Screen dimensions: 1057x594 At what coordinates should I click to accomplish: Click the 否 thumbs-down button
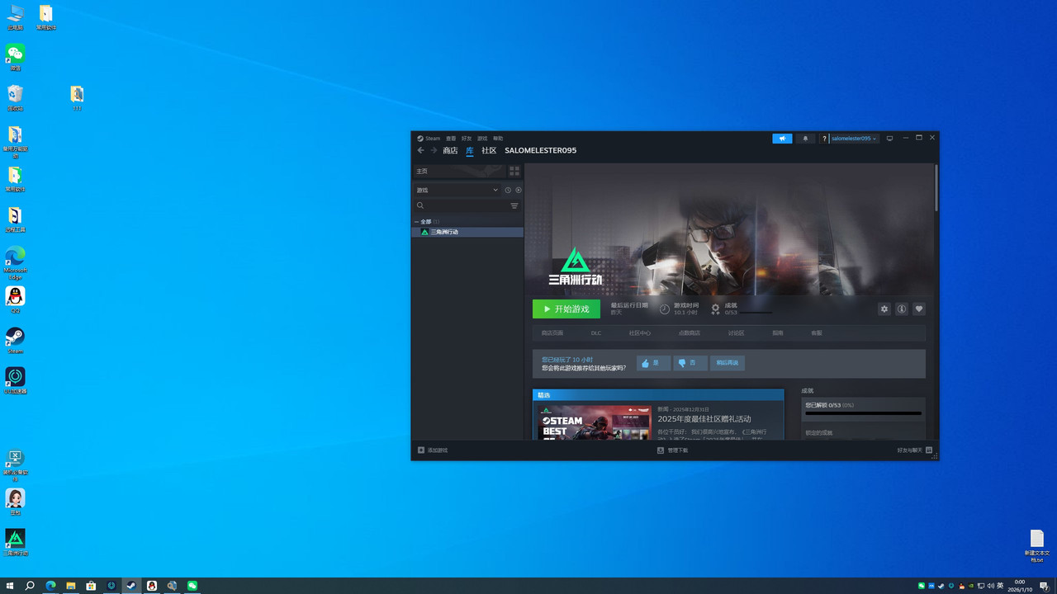tap(690, 363)
